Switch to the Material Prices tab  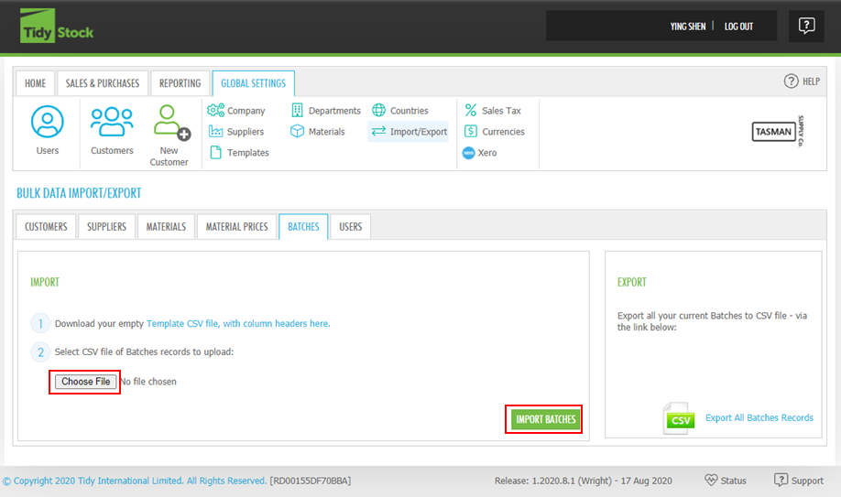click(236, 227)
